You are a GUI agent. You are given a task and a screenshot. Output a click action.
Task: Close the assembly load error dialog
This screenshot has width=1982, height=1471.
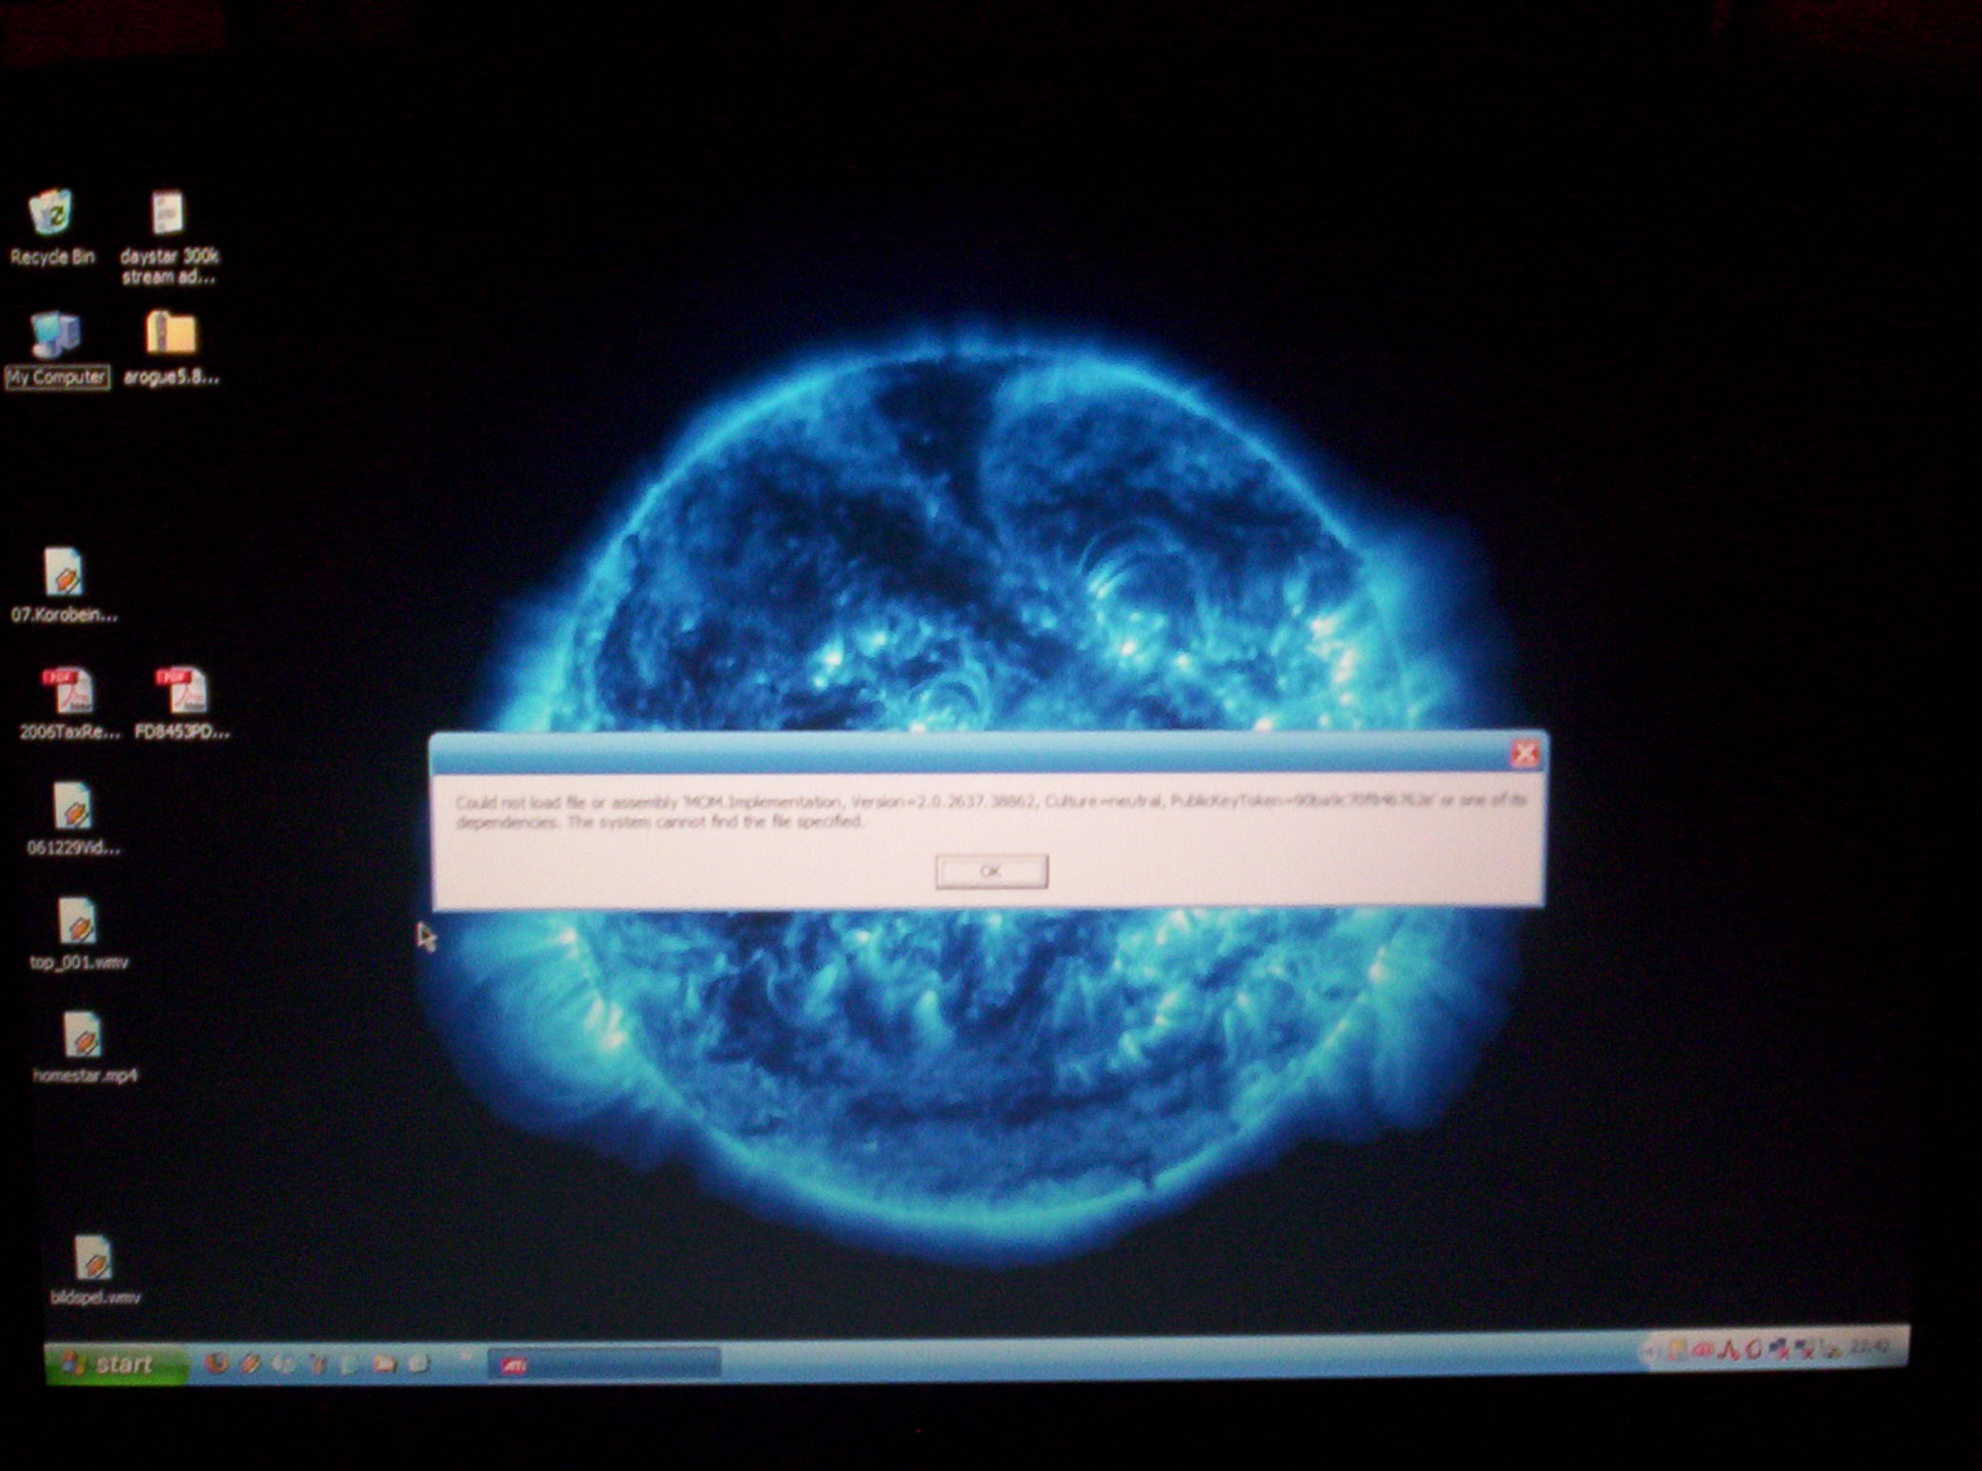tap(1524, 755)
